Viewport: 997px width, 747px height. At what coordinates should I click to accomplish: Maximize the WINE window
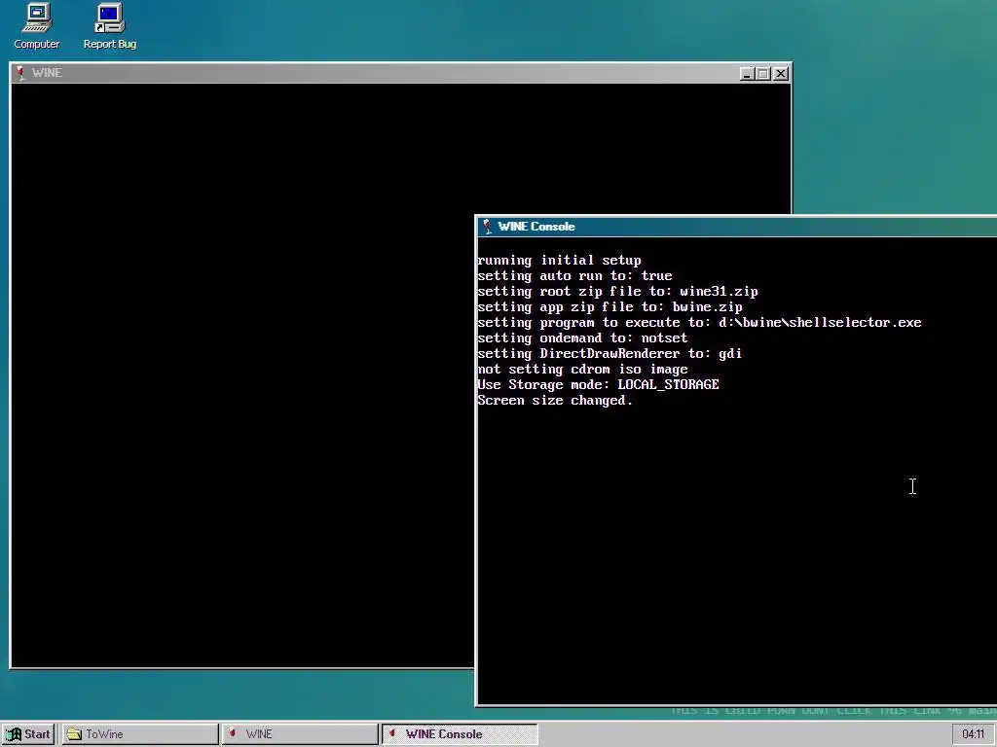(763, 74)
